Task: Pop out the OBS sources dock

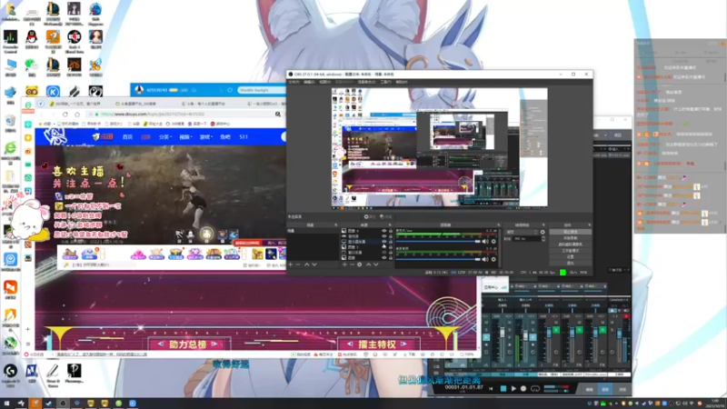Action: click(x=390, y=224)
